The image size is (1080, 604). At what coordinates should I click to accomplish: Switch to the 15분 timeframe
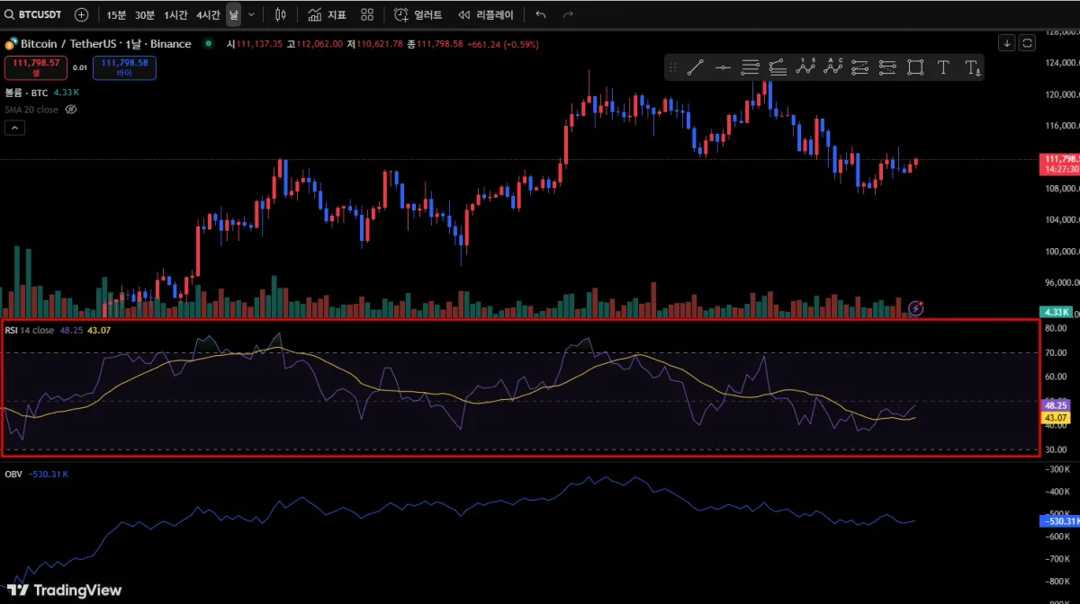[x=116, y=14]
